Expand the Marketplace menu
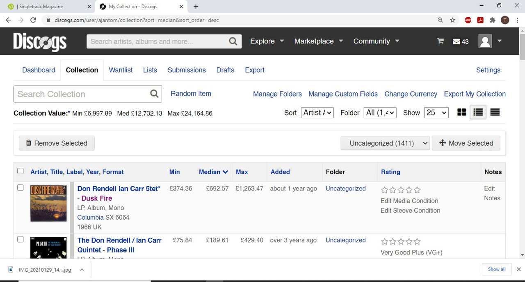The width and height of the screenshot is (525, 282). [319, 41]
